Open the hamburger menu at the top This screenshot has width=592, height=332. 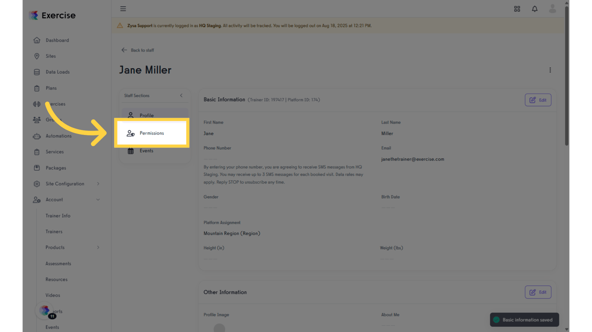(x=123, y=8)
